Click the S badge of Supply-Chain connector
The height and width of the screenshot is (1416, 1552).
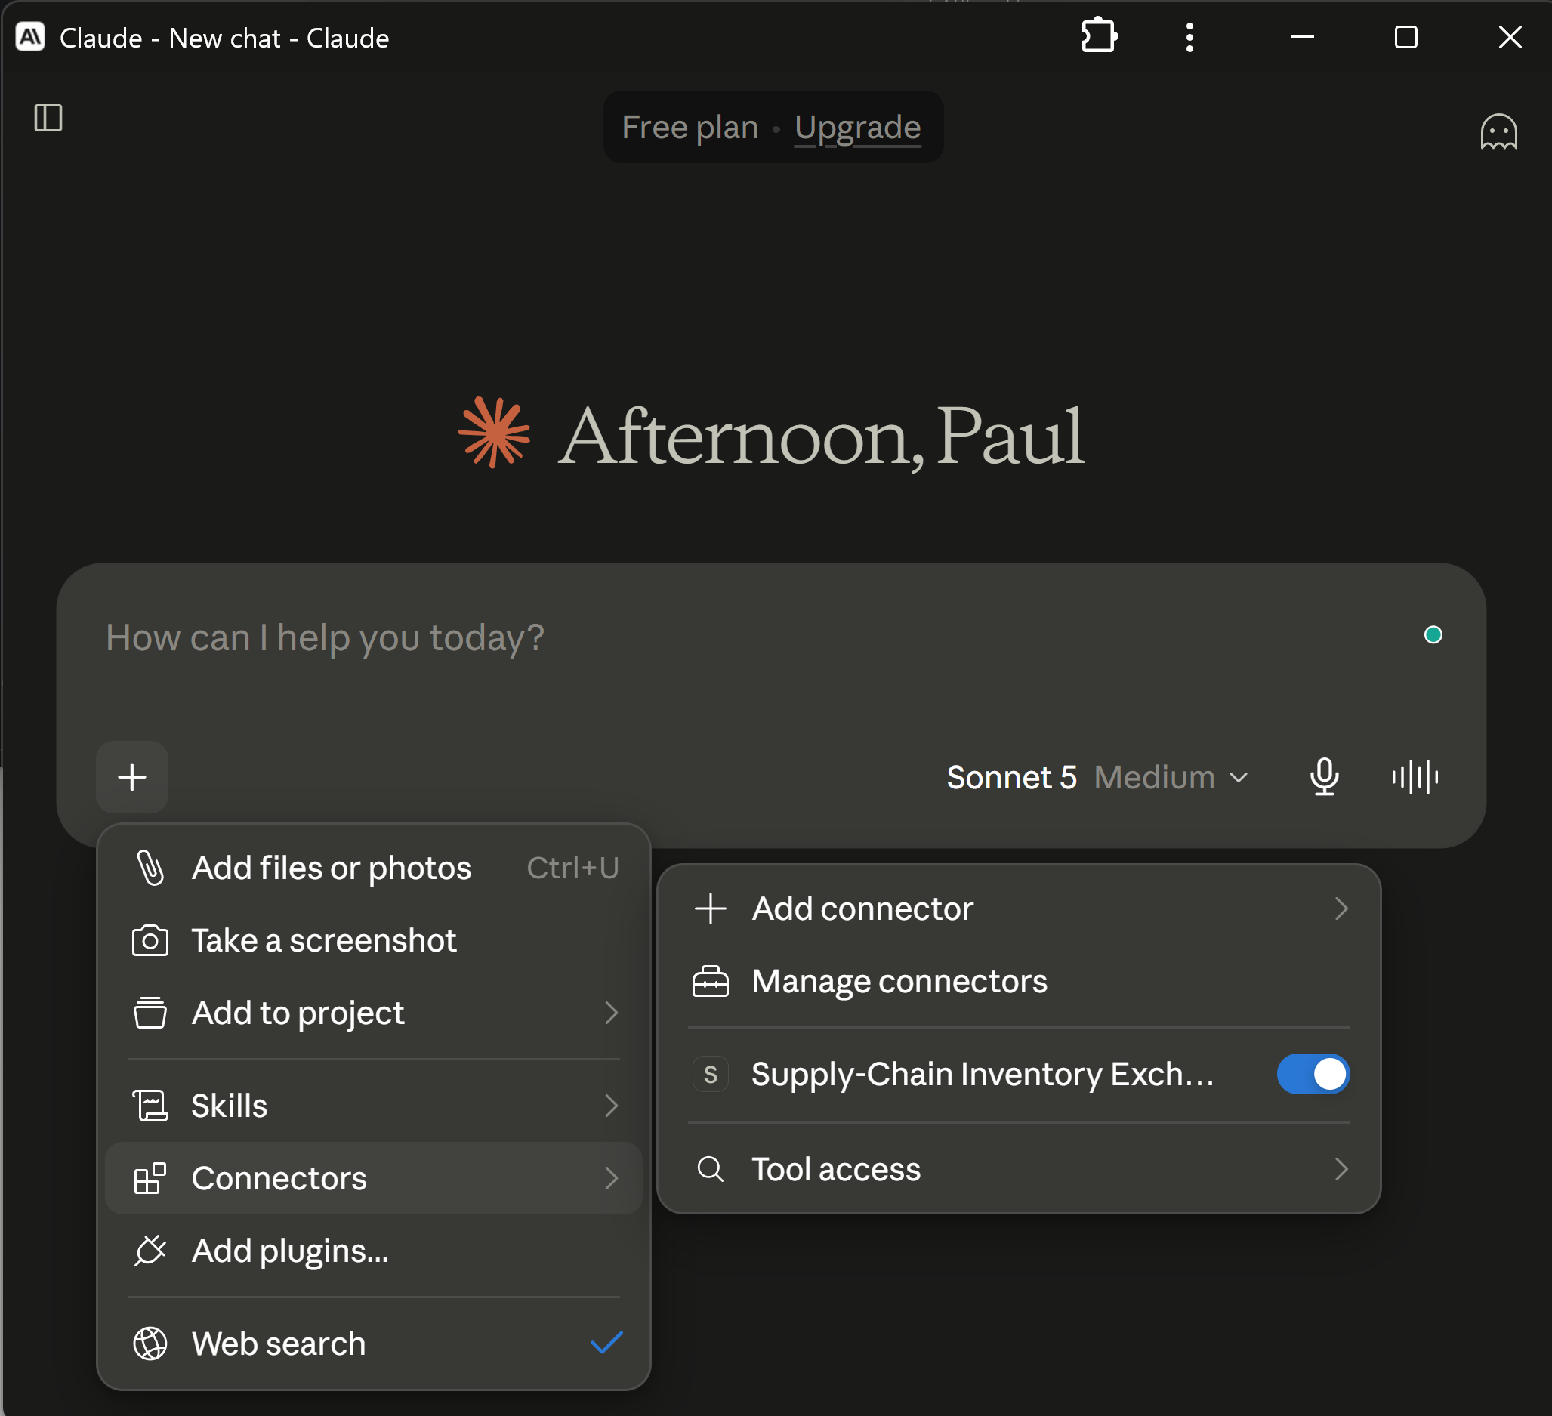(x=711, y=1074)
